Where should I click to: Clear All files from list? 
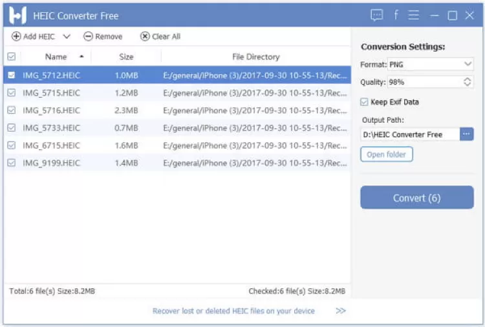[160, 37]
